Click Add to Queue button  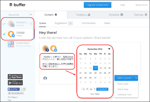[x=124, y=78]
